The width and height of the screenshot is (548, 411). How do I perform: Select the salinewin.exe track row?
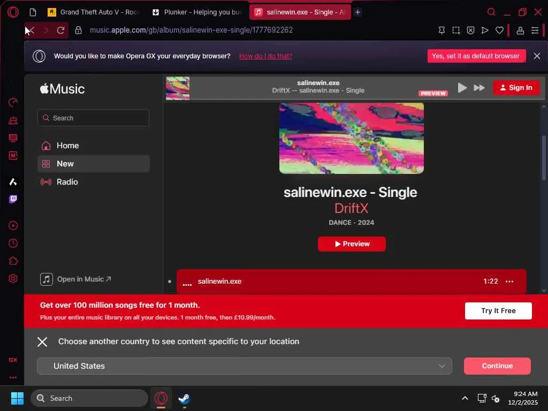351,281
